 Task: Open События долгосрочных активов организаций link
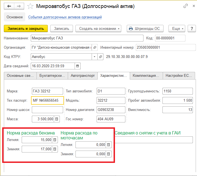(x=65, y=17)
